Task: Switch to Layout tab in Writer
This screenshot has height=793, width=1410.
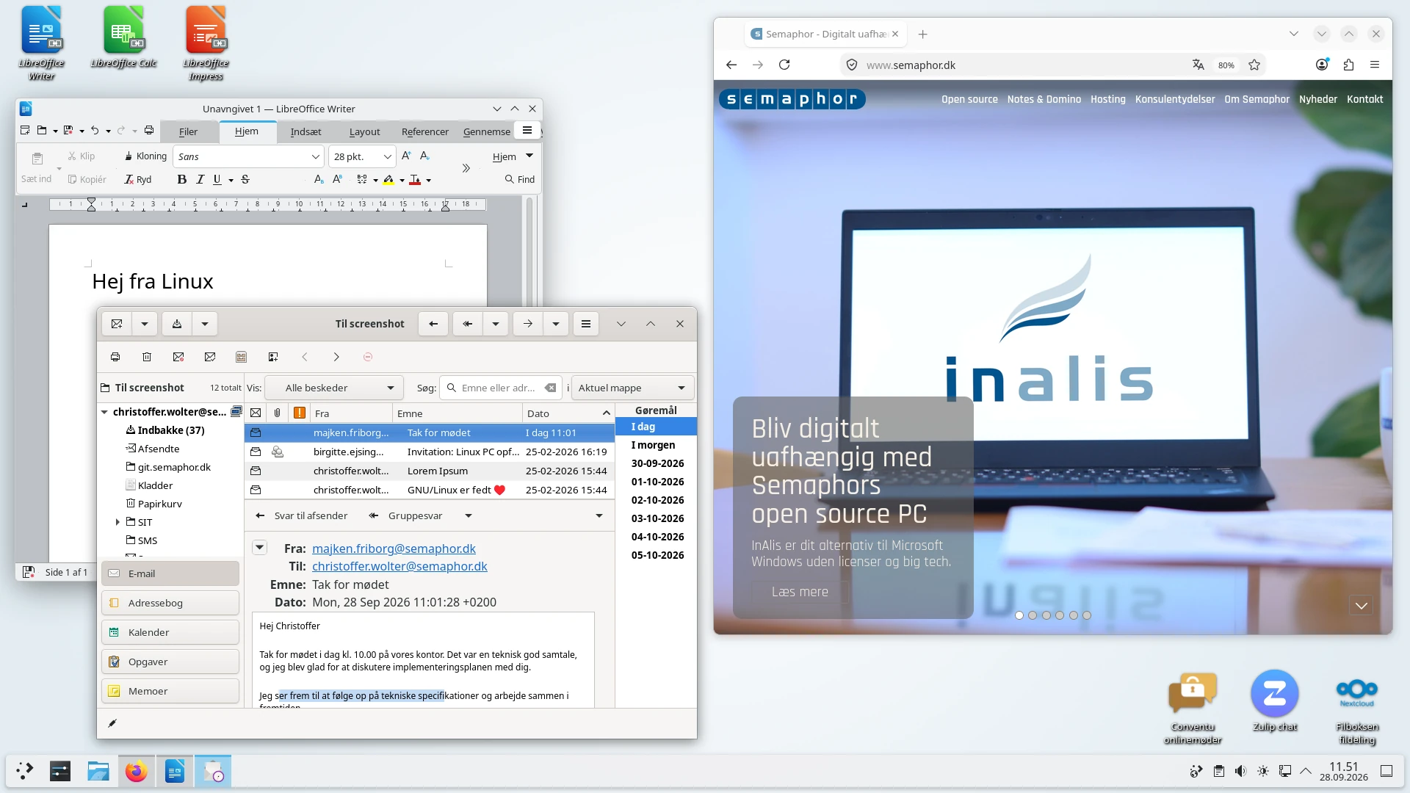Action: [x=364, y=131]
